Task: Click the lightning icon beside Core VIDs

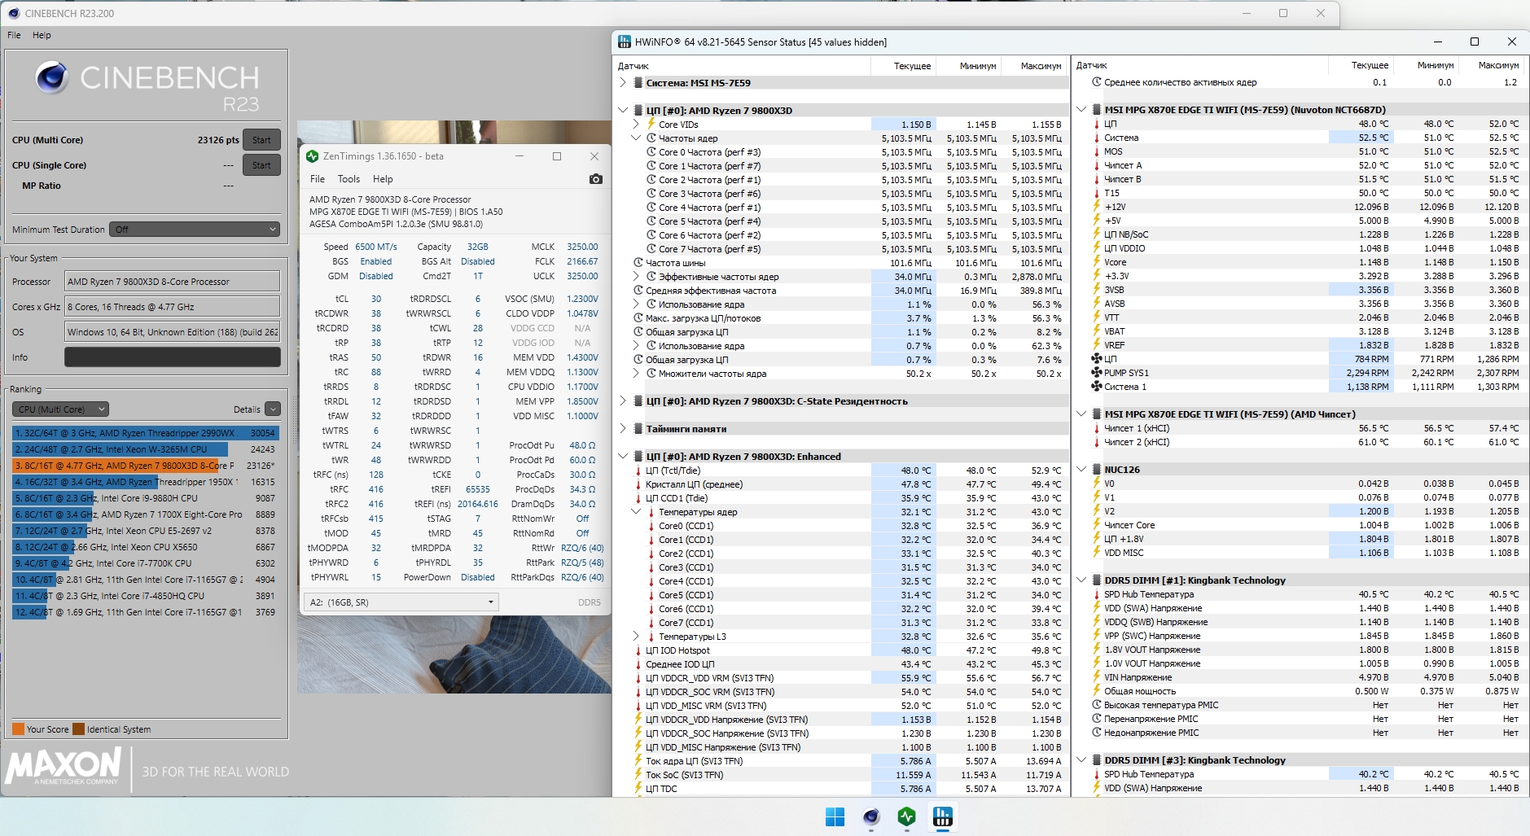Action: click(x=651, y=125)
